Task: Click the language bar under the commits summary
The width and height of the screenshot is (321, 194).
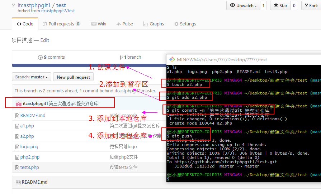Action: pos(89,66)
